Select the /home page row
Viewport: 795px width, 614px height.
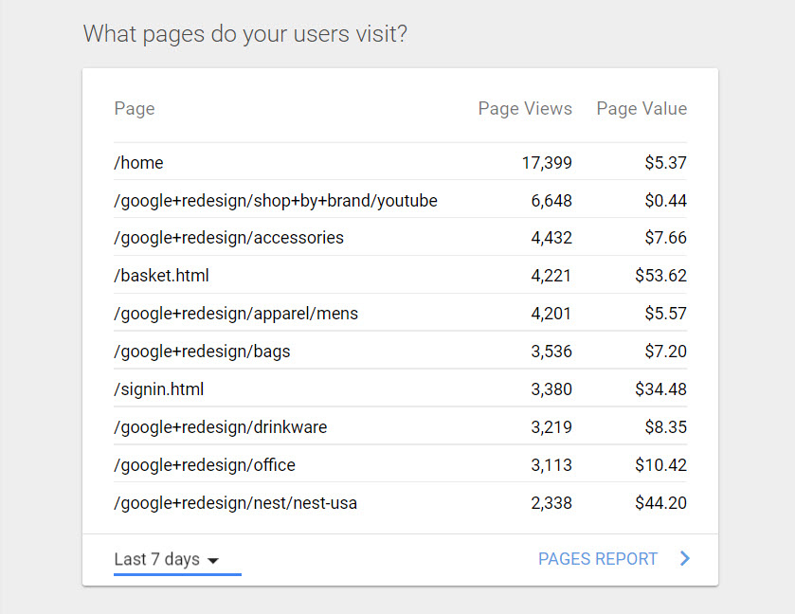tap(138, 163)
